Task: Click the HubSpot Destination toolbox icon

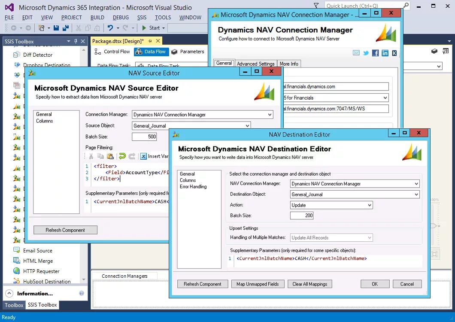Action: [x=17, y=281]
